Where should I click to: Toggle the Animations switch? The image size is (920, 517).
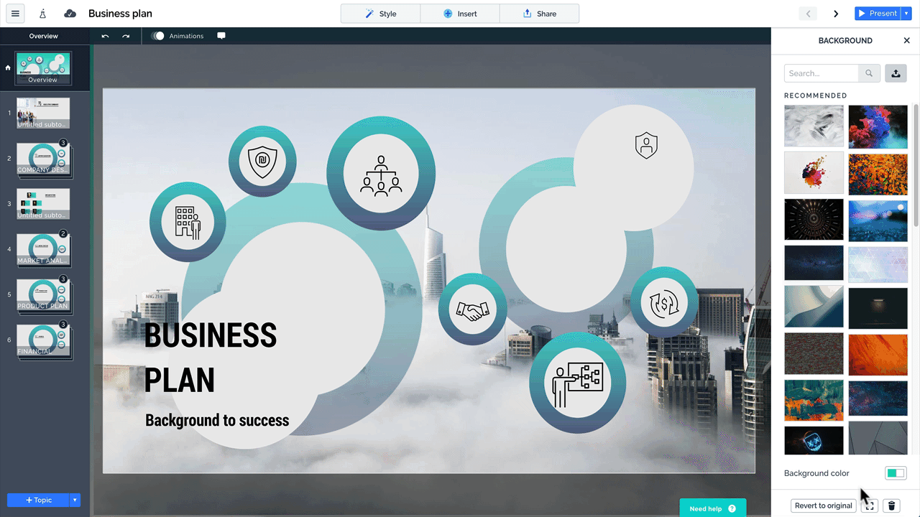158,36
